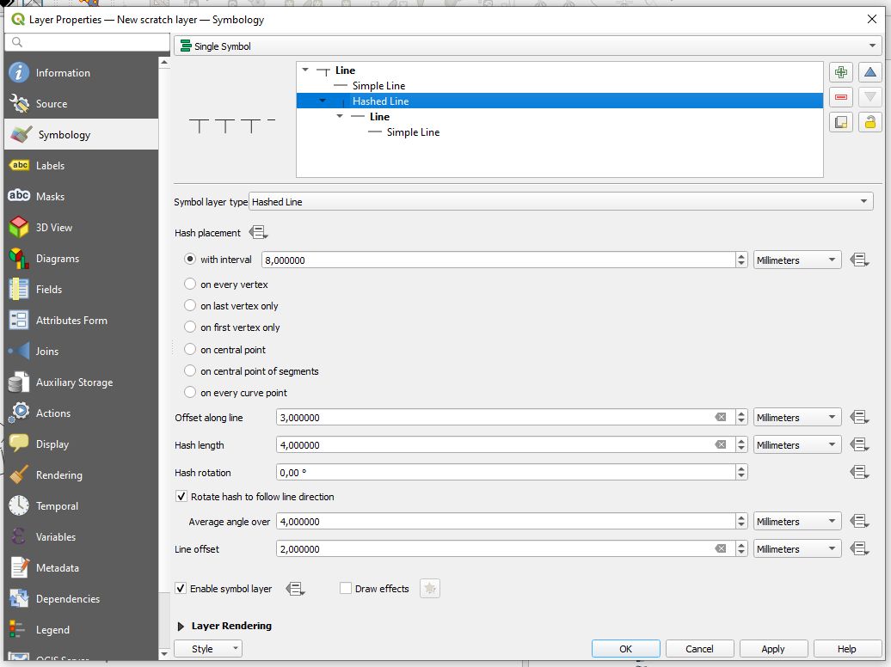Click the Apply button

click(772, 649)
